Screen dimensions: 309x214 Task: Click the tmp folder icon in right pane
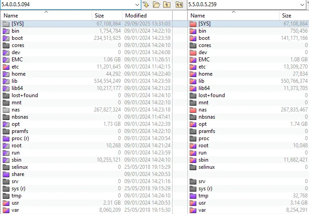point(193,196)
